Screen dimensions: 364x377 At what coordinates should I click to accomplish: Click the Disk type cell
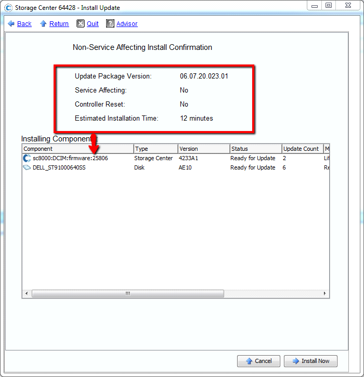[x=139, y=167]
